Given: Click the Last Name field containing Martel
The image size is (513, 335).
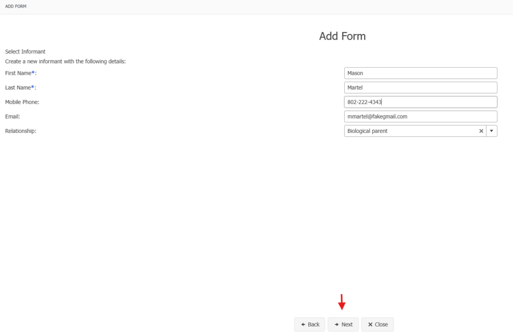Looking at the screenshot, I should (420, 88).
